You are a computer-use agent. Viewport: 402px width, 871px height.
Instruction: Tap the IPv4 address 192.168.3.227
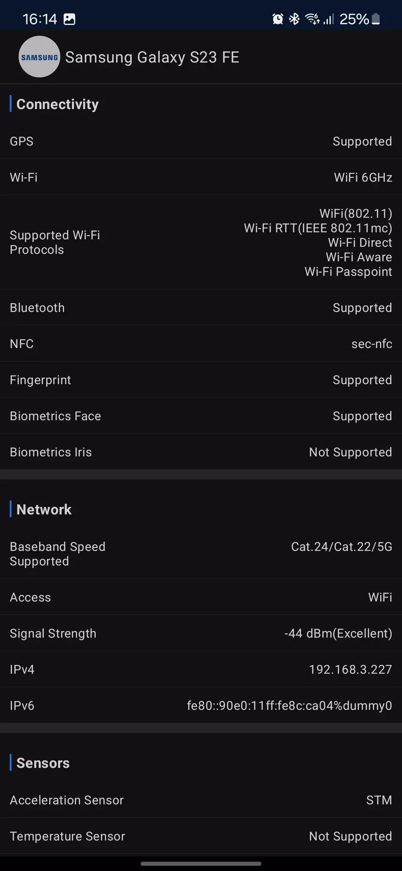click(350, 670)
